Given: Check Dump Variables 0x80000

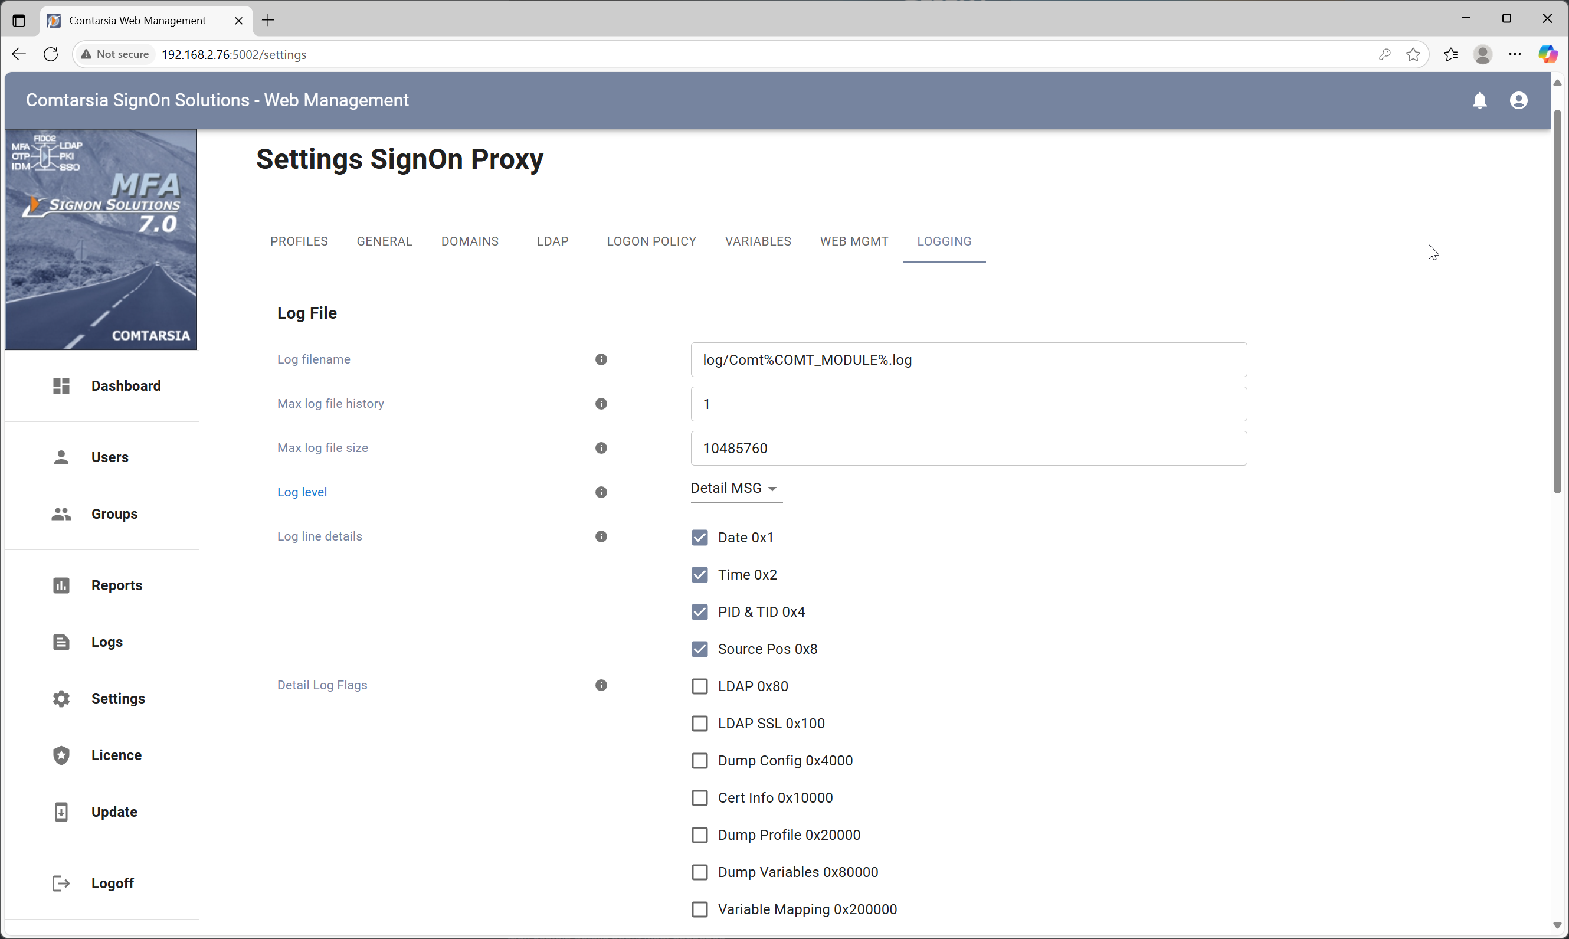Looking at the screenshot, I should click(x=700, y=872).
